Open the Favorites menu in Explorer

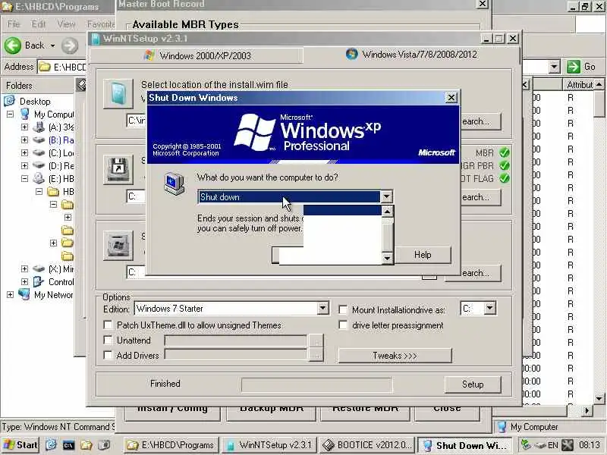(101, 24)
